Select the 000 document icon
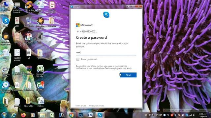 [x=17, y=22]
